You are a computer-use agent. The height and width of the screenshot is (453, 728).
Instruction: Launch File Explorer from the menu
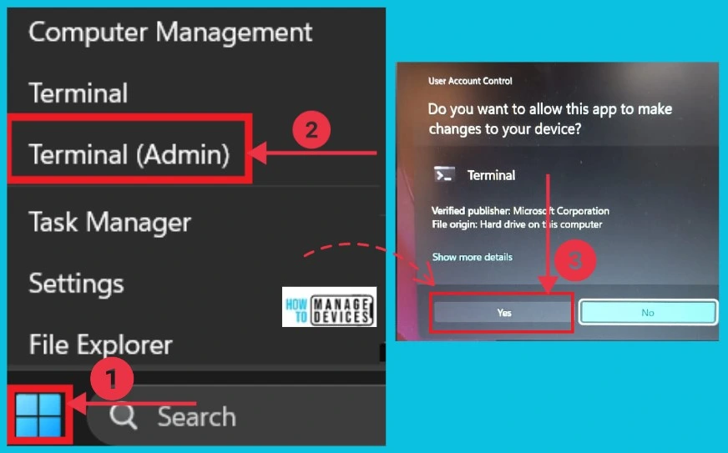tap(100, 345)
